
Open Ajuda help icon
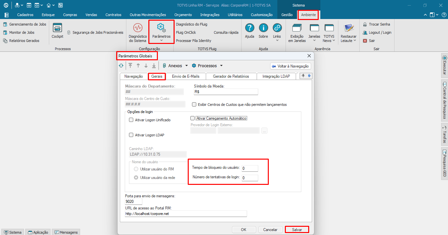coord(250,28)
